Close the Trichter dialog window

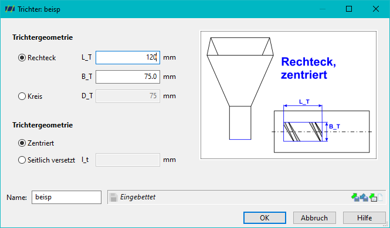(x=376, y=9)
